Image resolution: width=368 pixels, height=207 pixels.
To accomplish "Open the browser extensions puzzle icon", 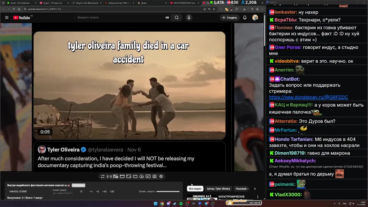I will (x=237, y=9).
